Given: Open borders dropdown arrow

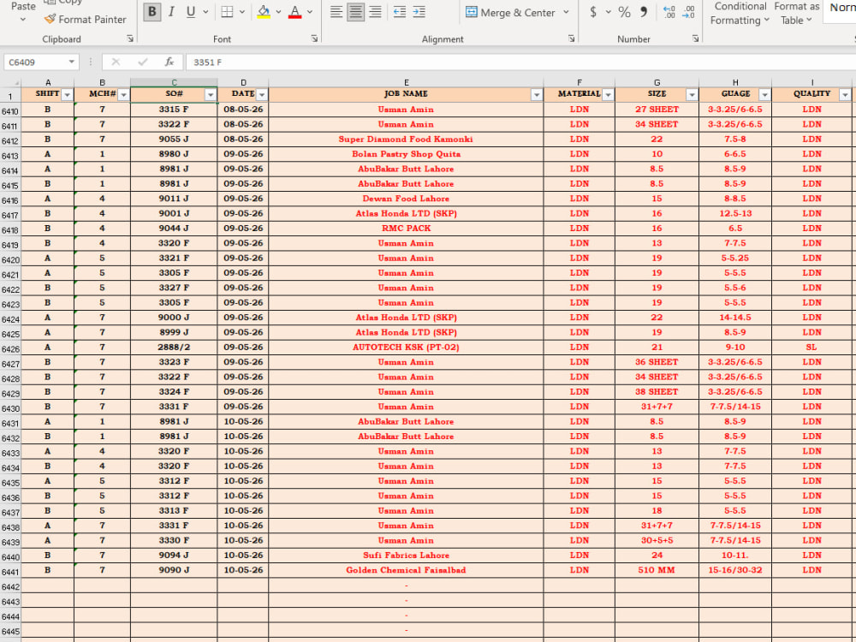Looking at the screenshot, I should tap(242, 12).
